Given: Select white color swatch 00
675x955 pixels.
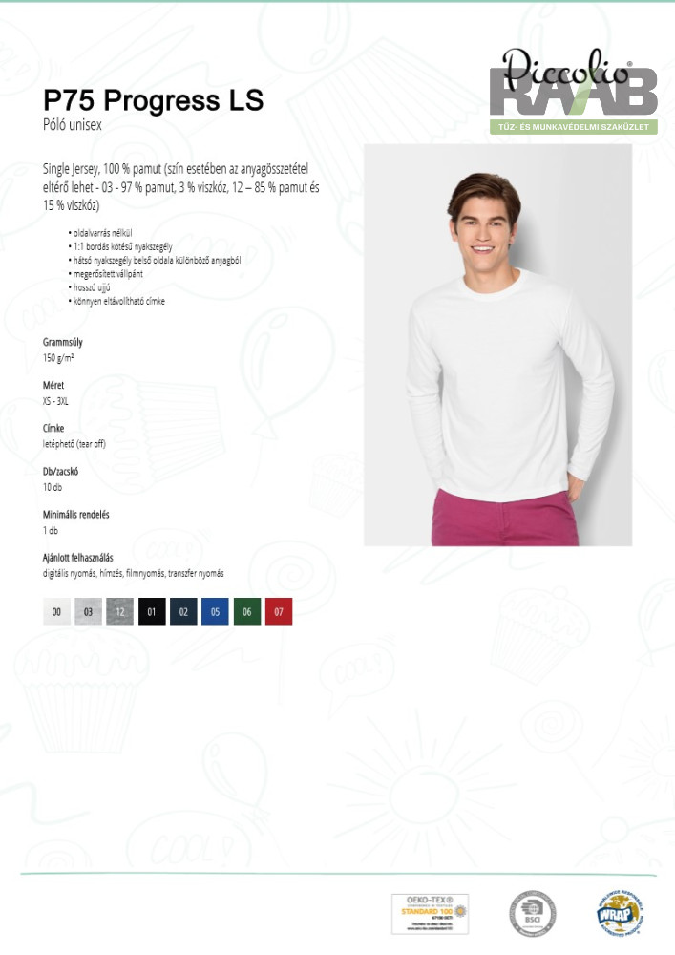Looking at the screenshot, I should (x=56, y=611).
